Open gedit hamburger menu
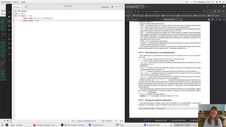226x127 pixels. pos(112,7)
